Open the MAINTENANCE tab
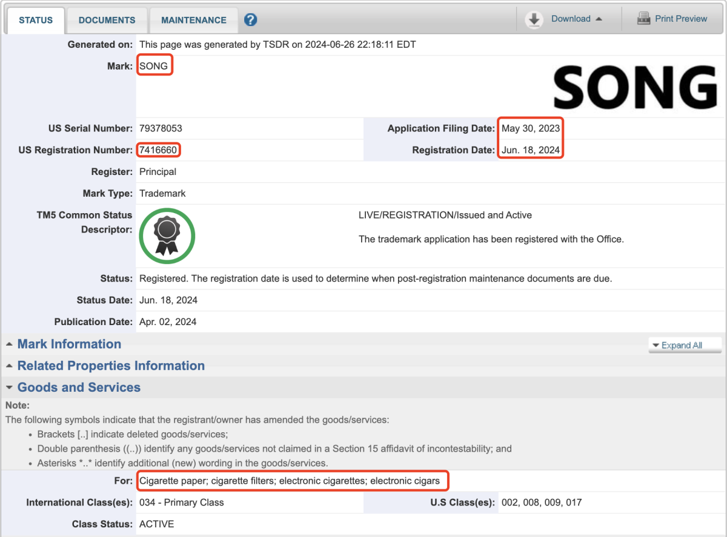This screenshot has height=537, width=727. tap(193, 20)
